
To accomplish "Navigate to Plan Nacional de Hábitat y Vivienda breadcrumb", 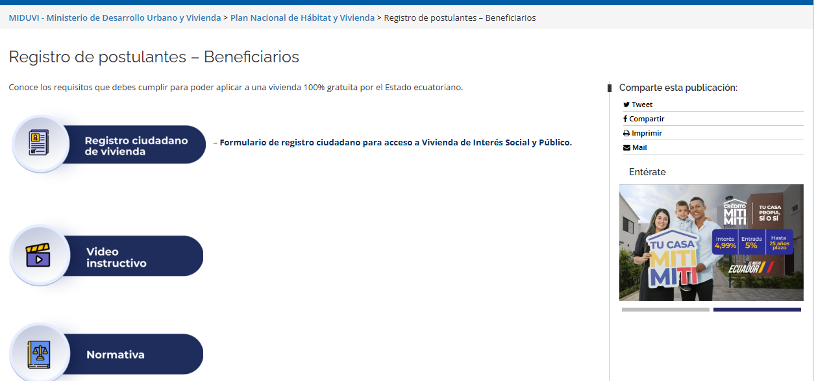I will click(x=303, y=18).
